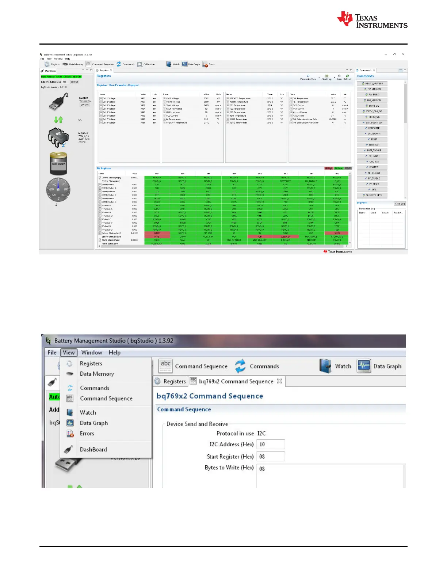Click the RSVD gray legend swatch

tap(348, 169)
